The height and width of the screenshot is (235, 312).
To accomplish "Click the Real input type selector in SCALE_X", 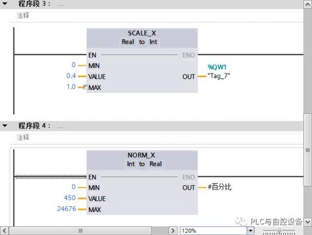I will tap(128, 42).
